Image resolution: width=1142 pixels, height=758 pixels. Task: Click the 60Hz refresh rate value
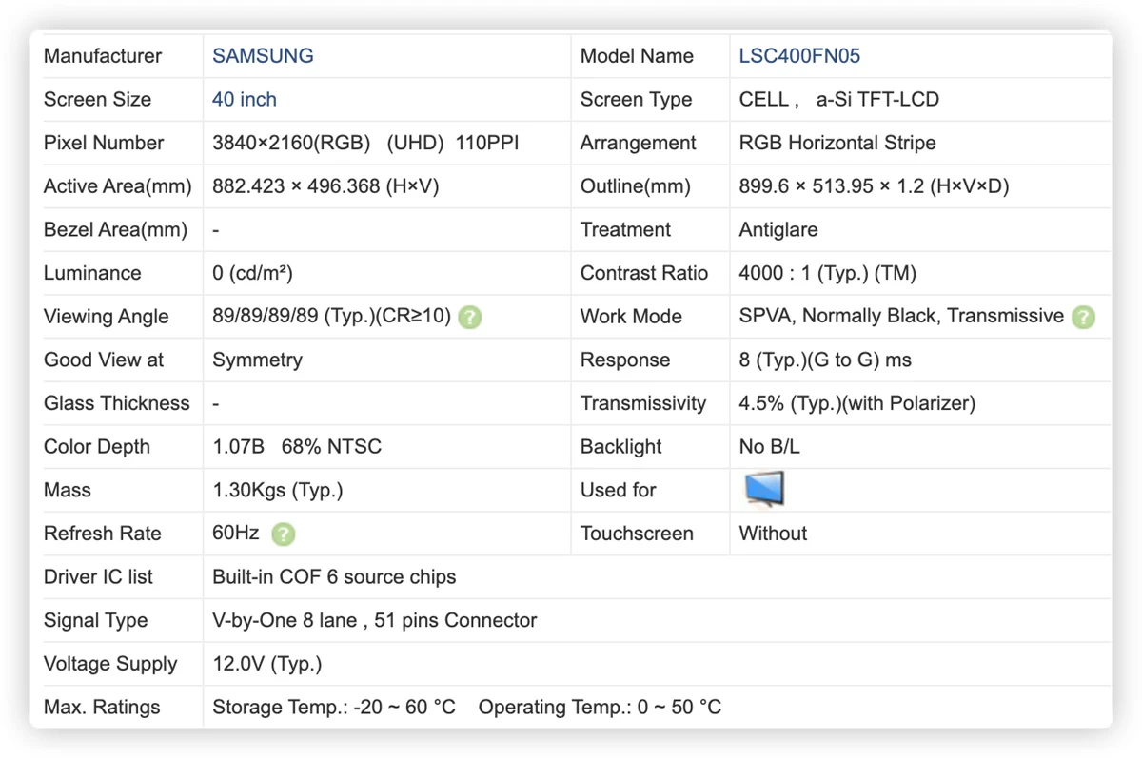click(x=236, y=534)
